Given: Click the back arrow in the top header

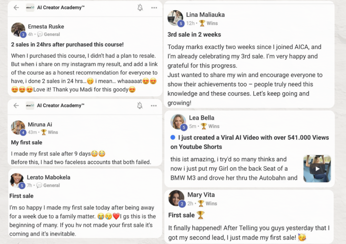Looking at the screenshot, I should point(16,8).
